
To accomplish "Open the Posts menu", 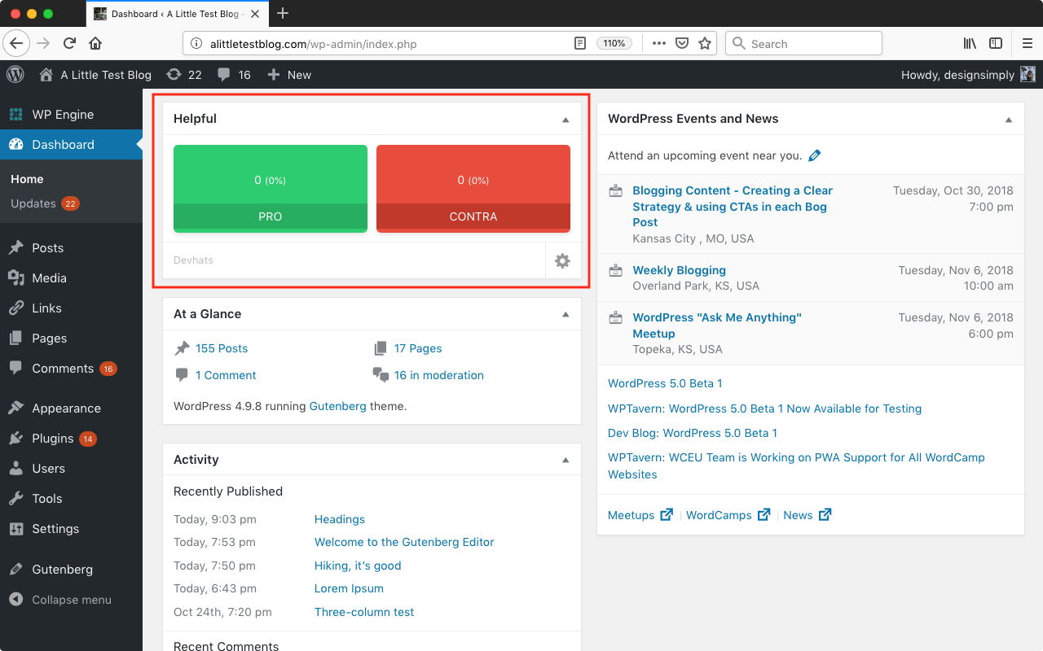I will coord(71,248).
